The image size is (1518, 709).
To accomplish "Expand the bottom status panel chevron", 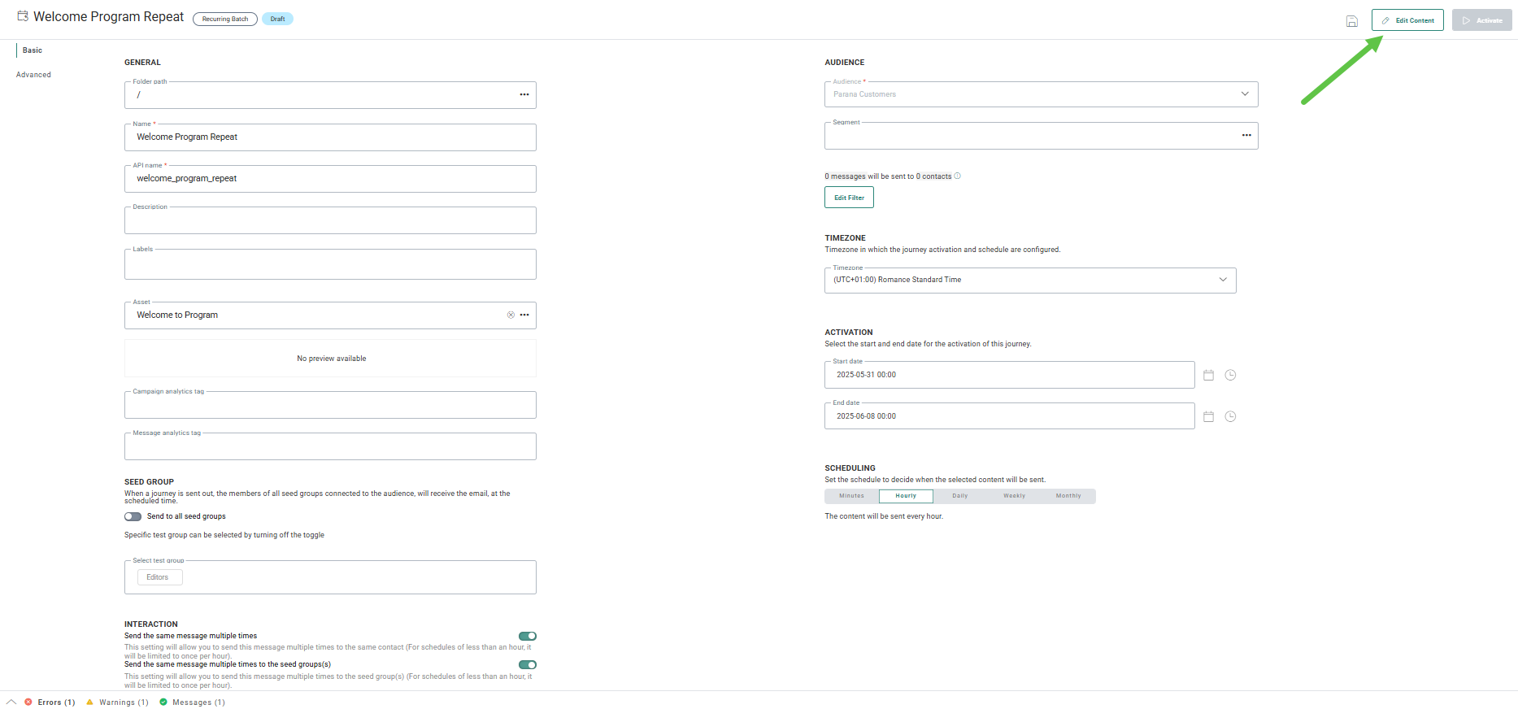I will pyautogui.click(x=11, y=702).
